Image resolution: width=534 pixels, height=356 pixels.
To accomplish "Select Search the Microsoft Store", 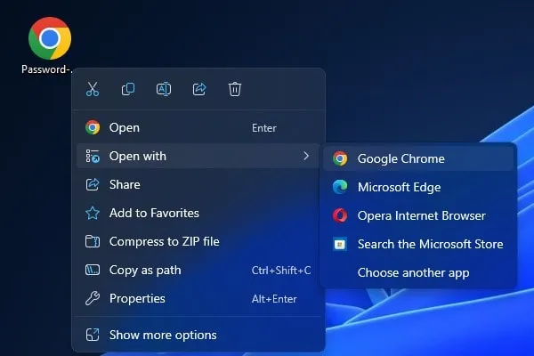I will [418, 244].
